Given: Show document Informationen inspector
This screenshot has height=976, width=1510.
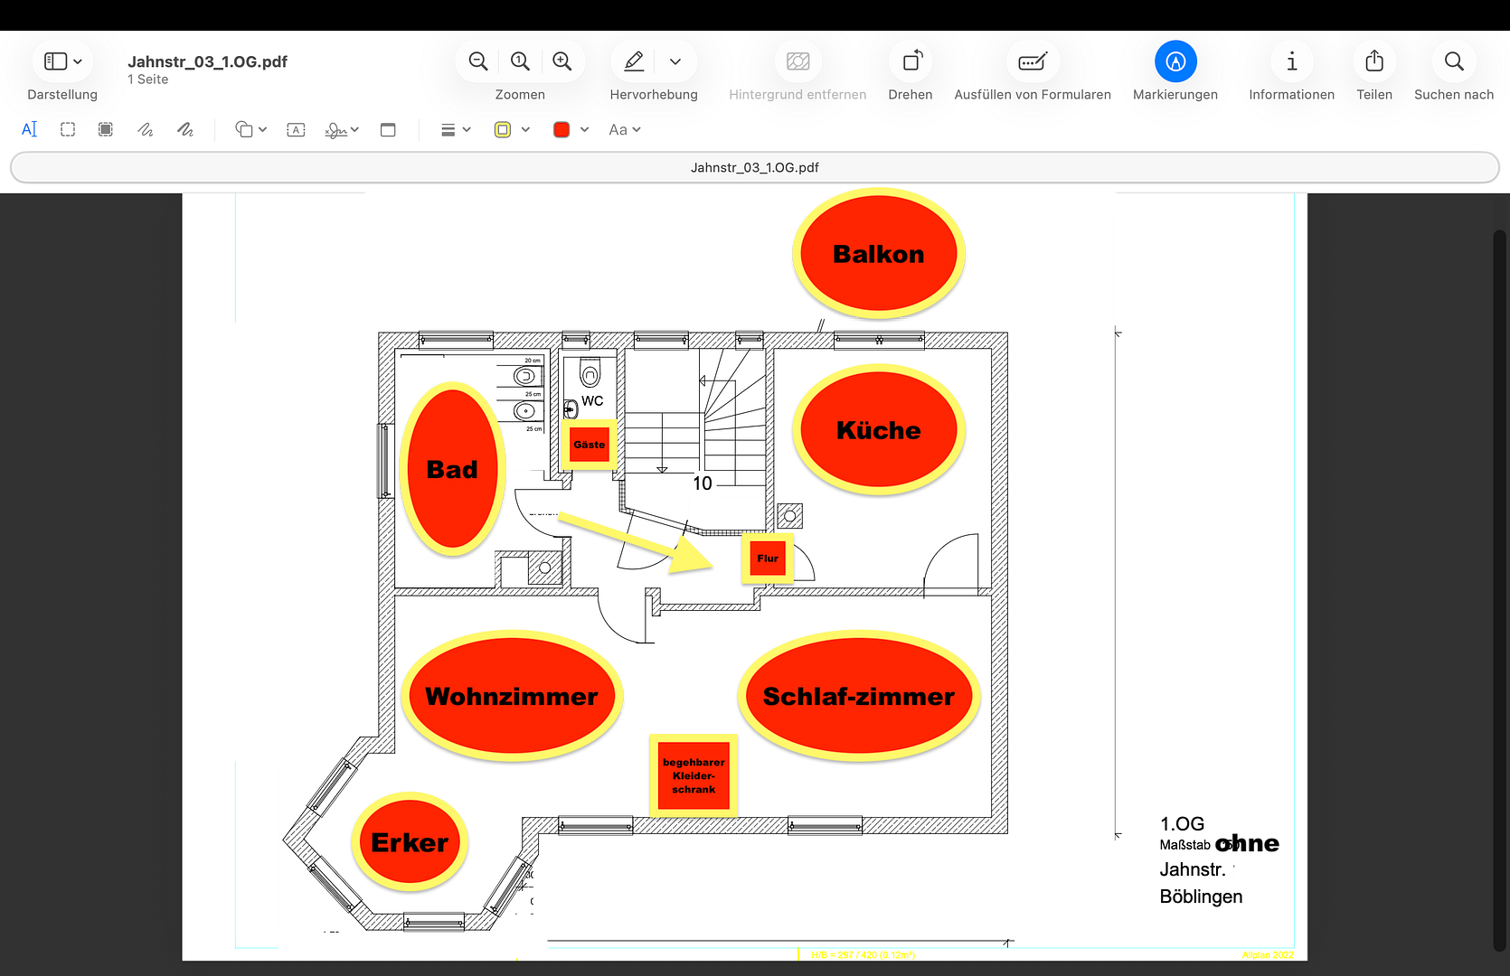Looking at the screenshot, I should pyautogui.click(x=1291, y=61).
